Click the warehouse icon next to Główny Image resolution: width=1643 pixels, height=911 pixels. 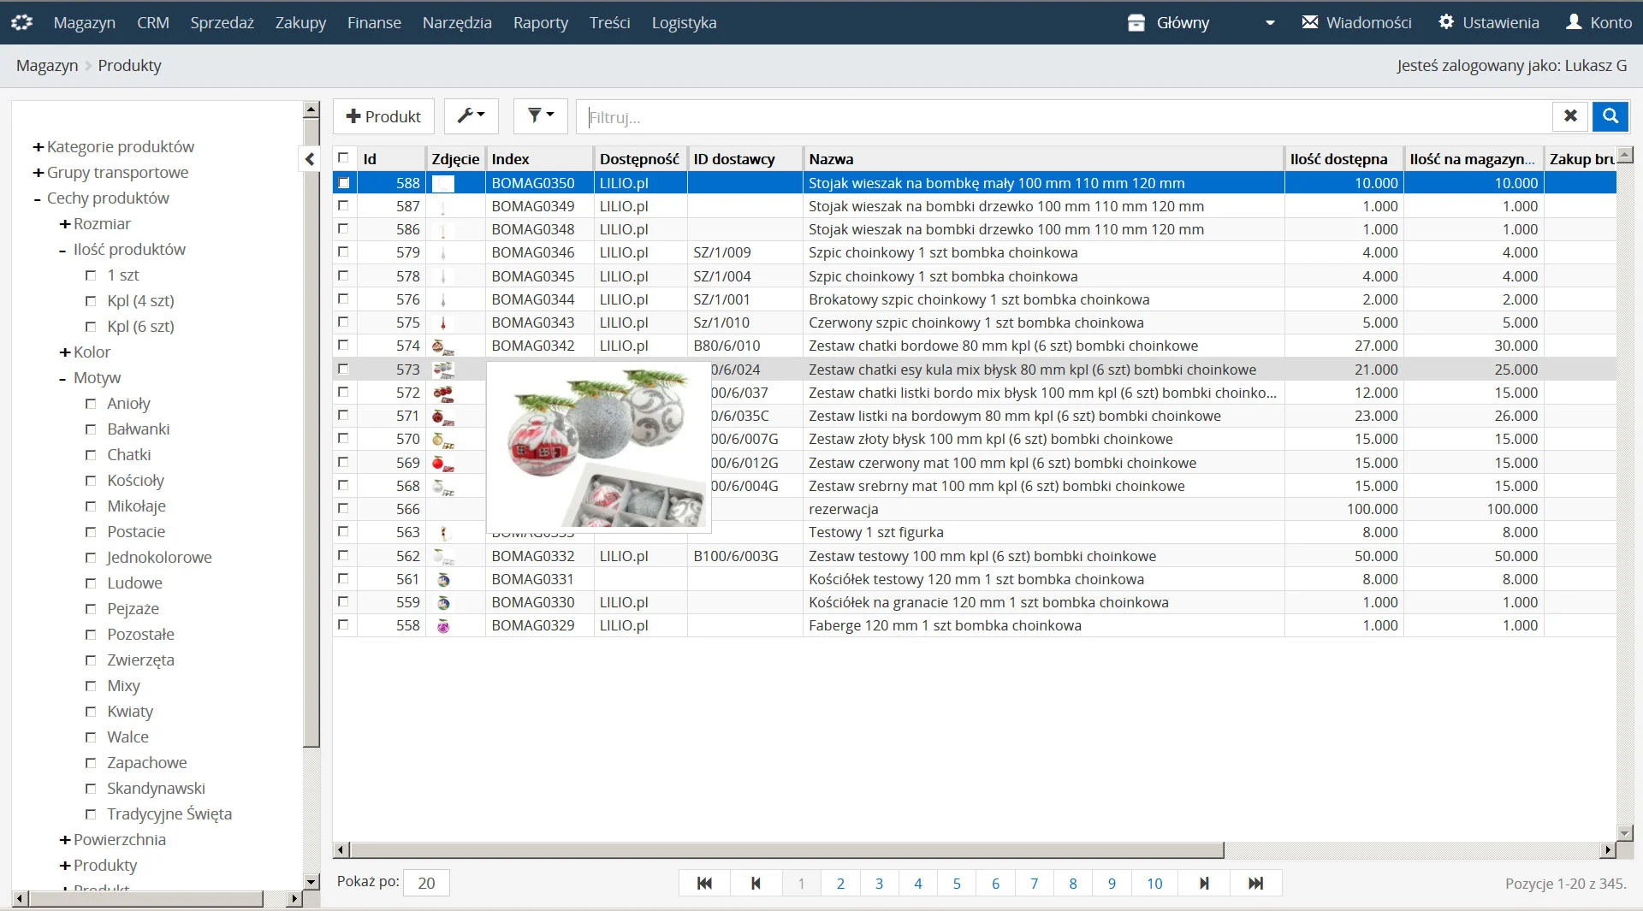point(1136,23)
